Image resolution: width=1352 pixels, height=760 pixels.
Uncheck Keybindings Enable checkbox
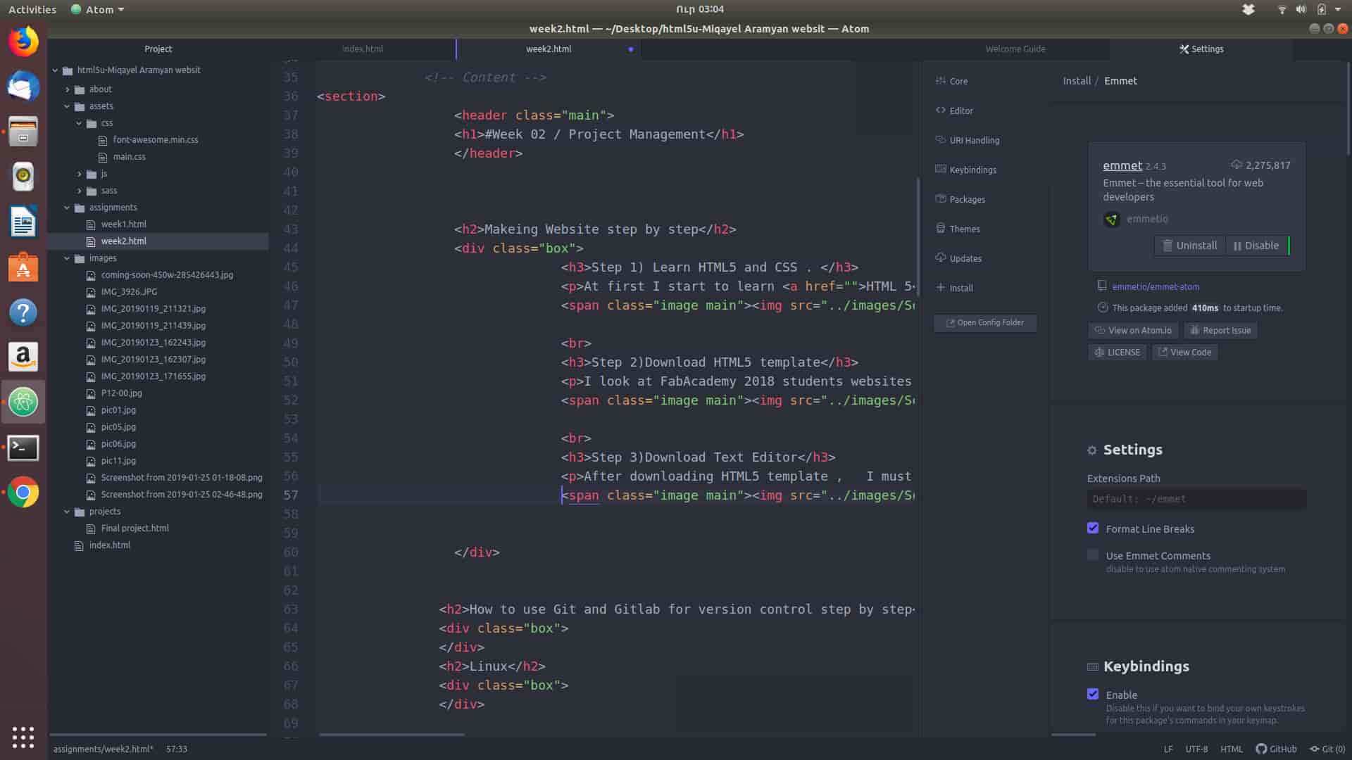tap(1093, 694)
